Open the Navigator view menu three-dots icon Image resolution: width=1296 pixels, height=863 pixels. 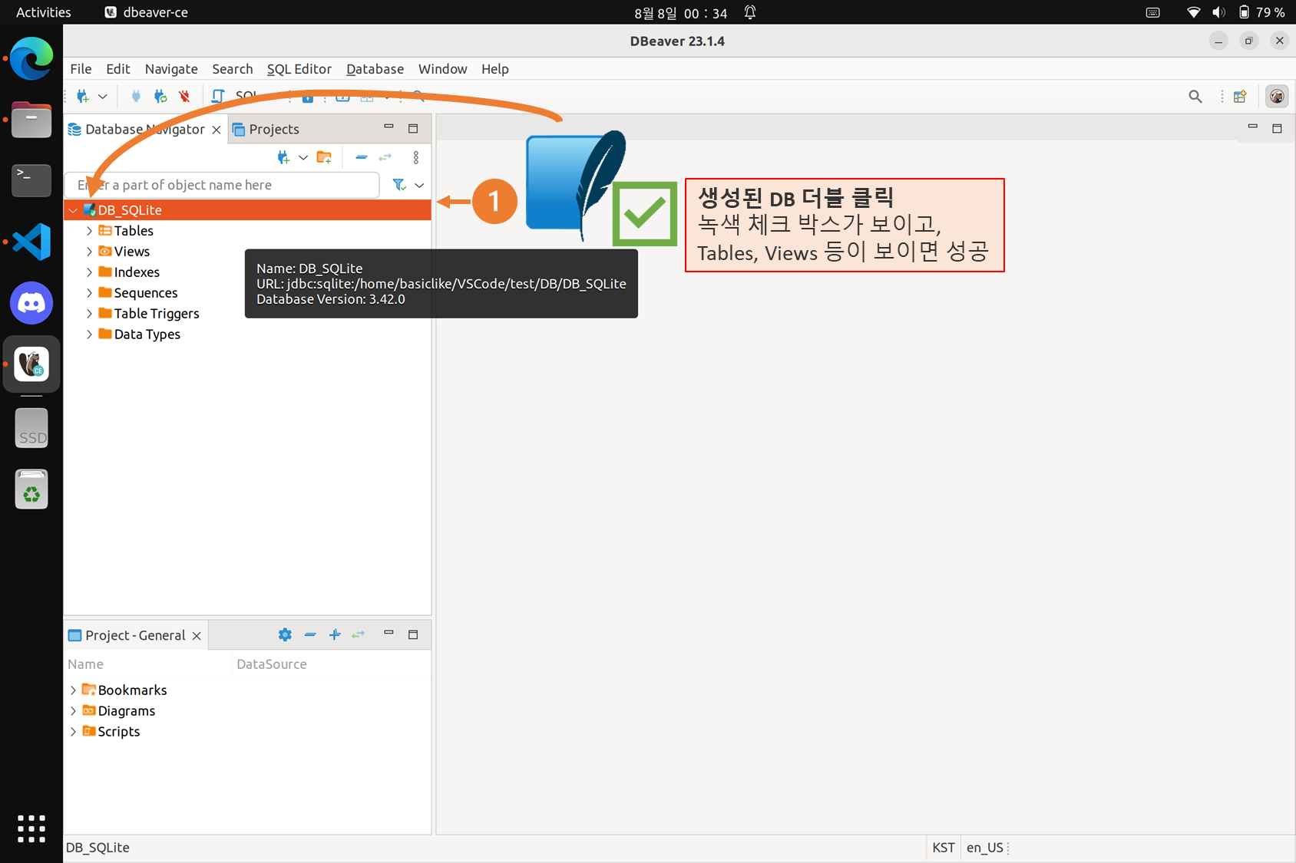[416, 157]
